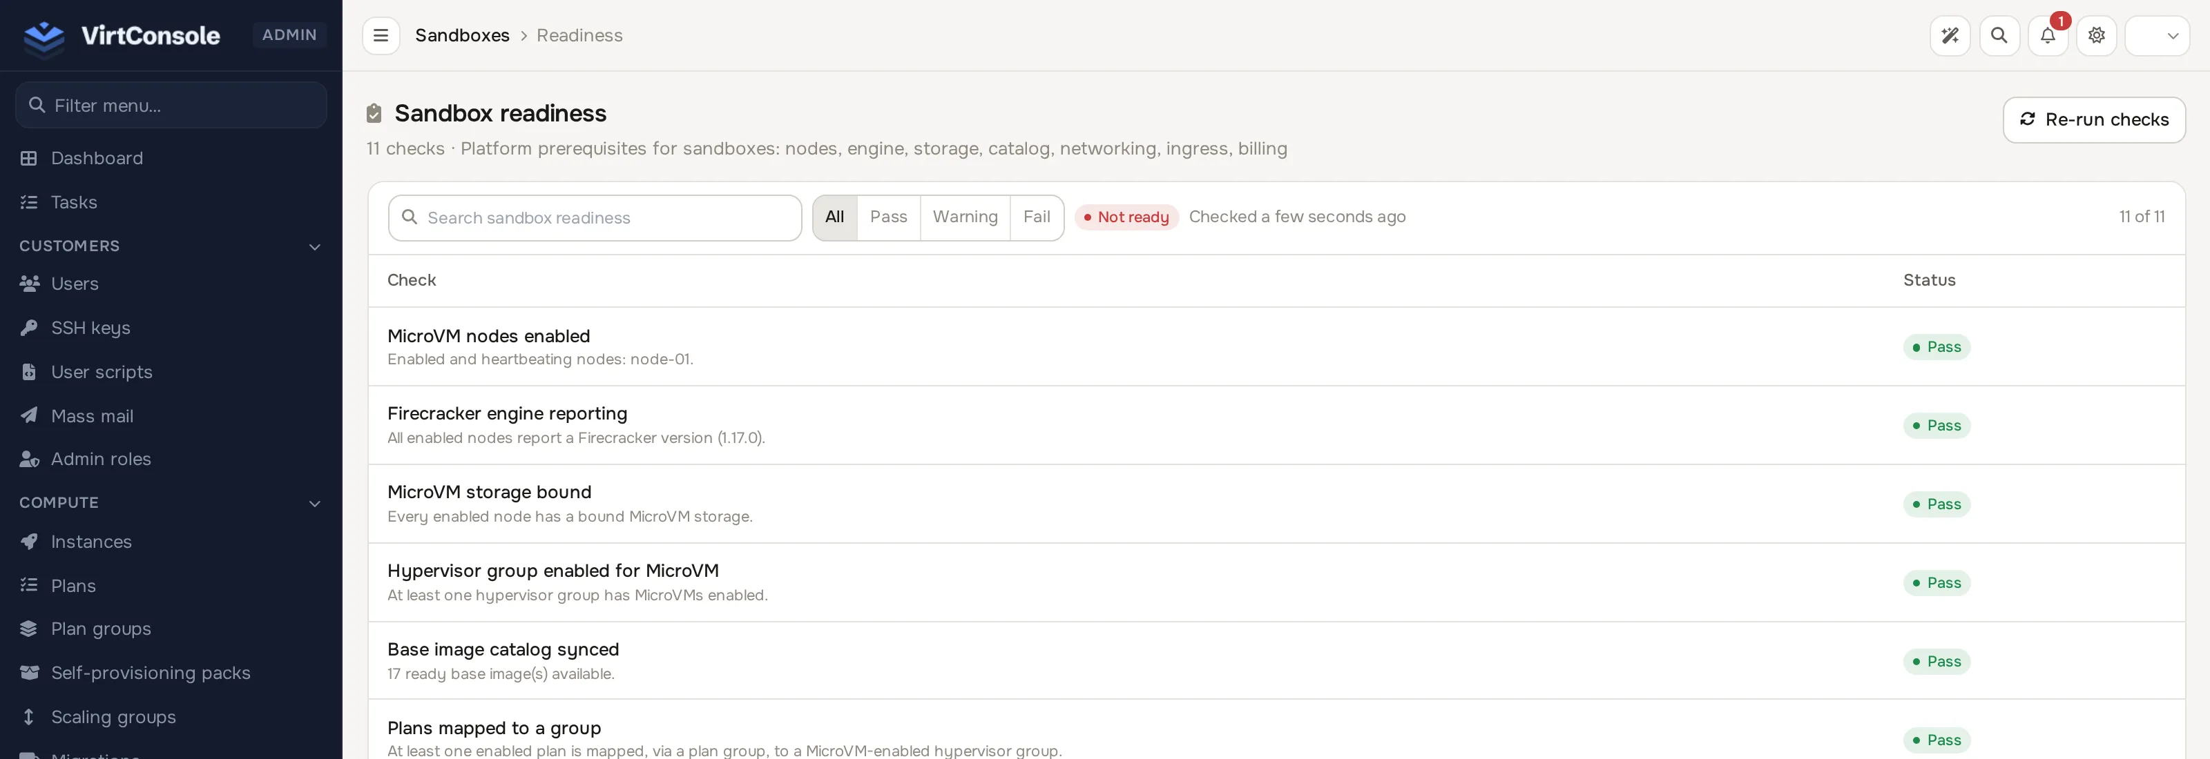Open Plans in the sidebar
The height and width of the screenshot is (759, 2210).
click(73, 586)
